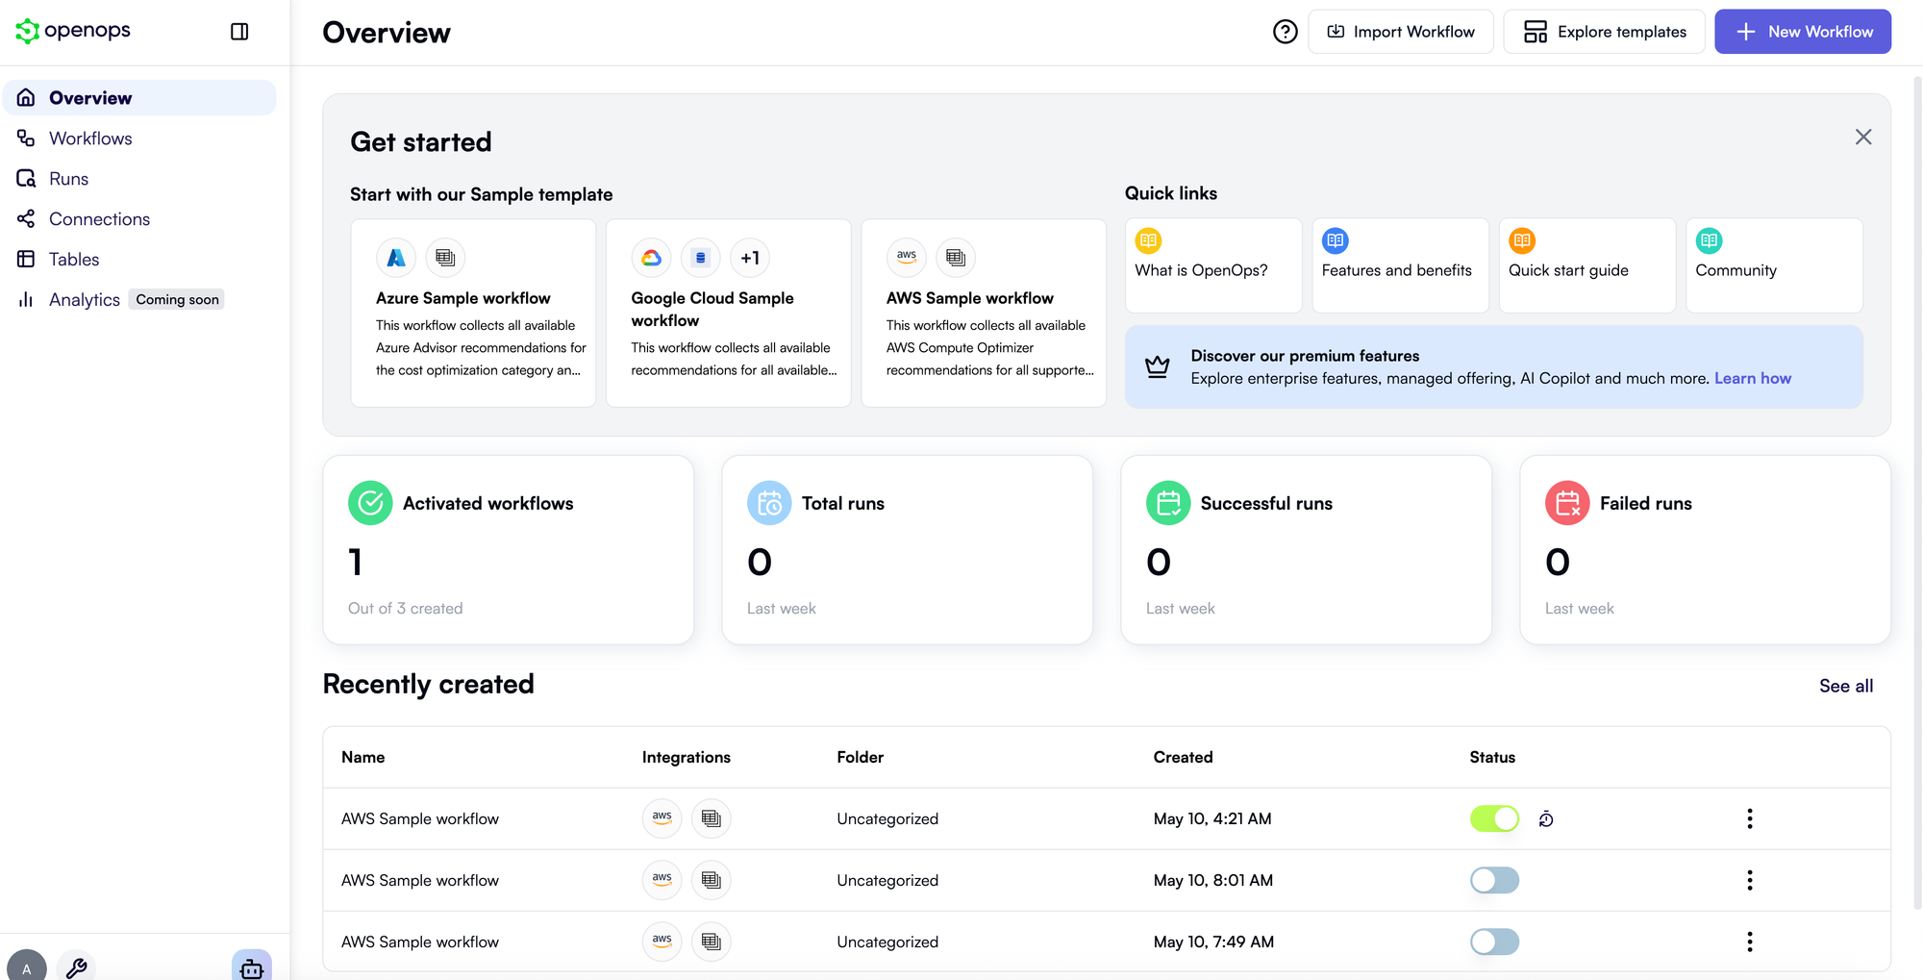Click the Name column header
The image size is (1923, 980).
click(x=363, y=757)
